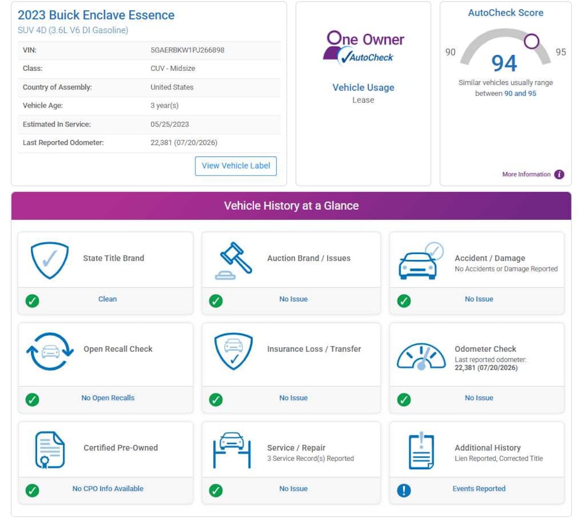Image resolution: width=581 pixels, height=518 pixels.
Task: Click the AutoCheck Score gauge marker
Action: coord(531,41)
